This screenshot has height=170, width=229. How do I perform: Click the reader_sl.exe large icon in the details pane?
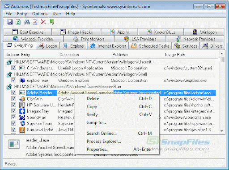14,144
